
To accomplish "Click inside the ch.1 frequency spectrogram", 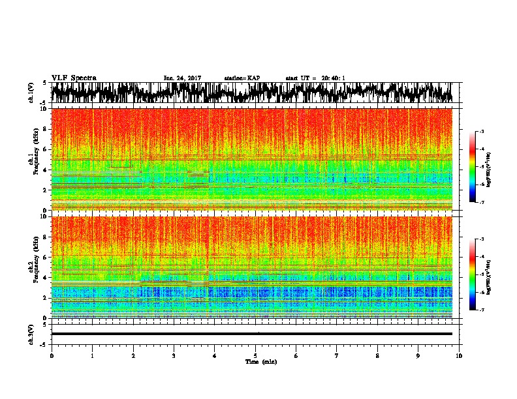I will click(251, 159).
